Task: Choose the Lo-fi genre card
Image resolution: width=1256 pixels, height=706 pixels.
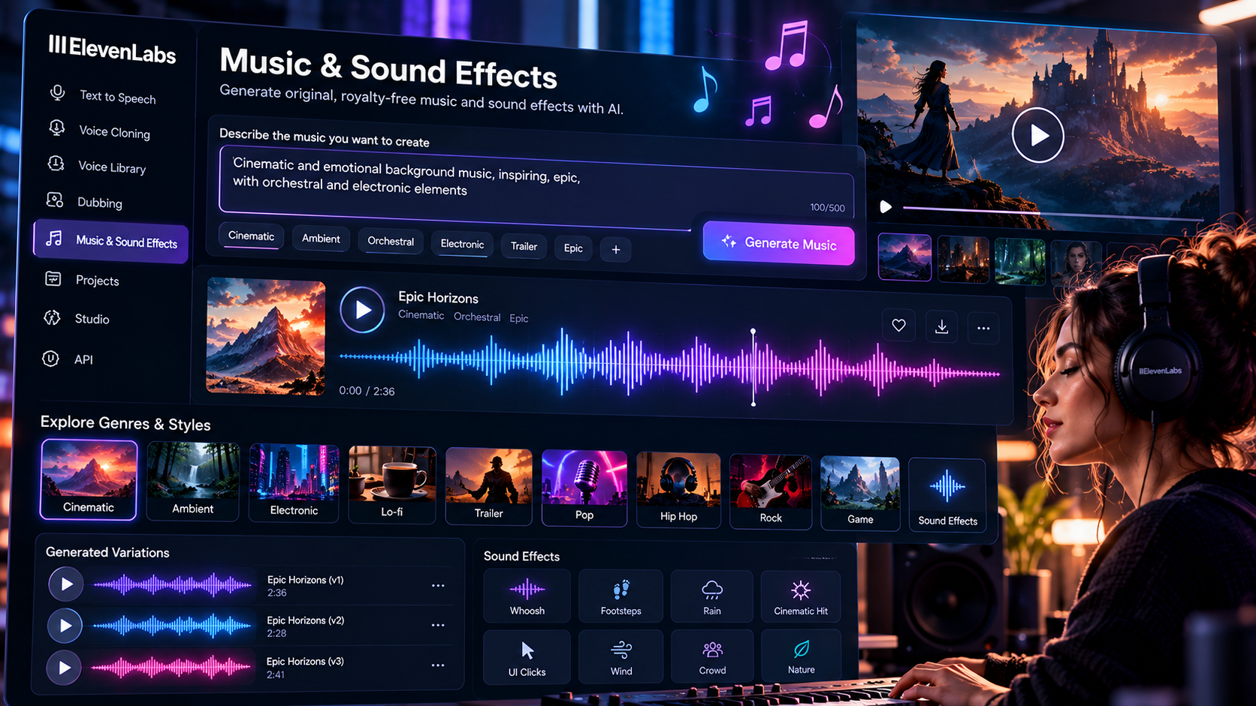Action: pos(391,485)
